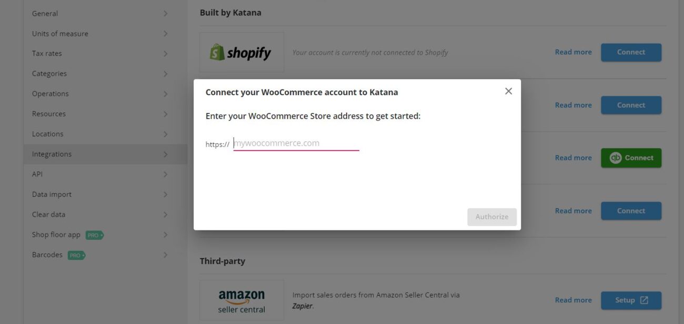Click the PRO badge next to Barcodes
Image resolution: width=684 pixels, height=324 pixels.
pyautogui.click(x=75, y=255)
